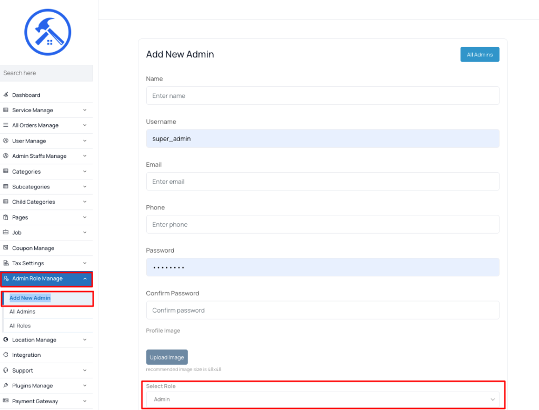Click the Username field with super_admin
This screenshot has height=410, width=539.
[x=323, y=138]
